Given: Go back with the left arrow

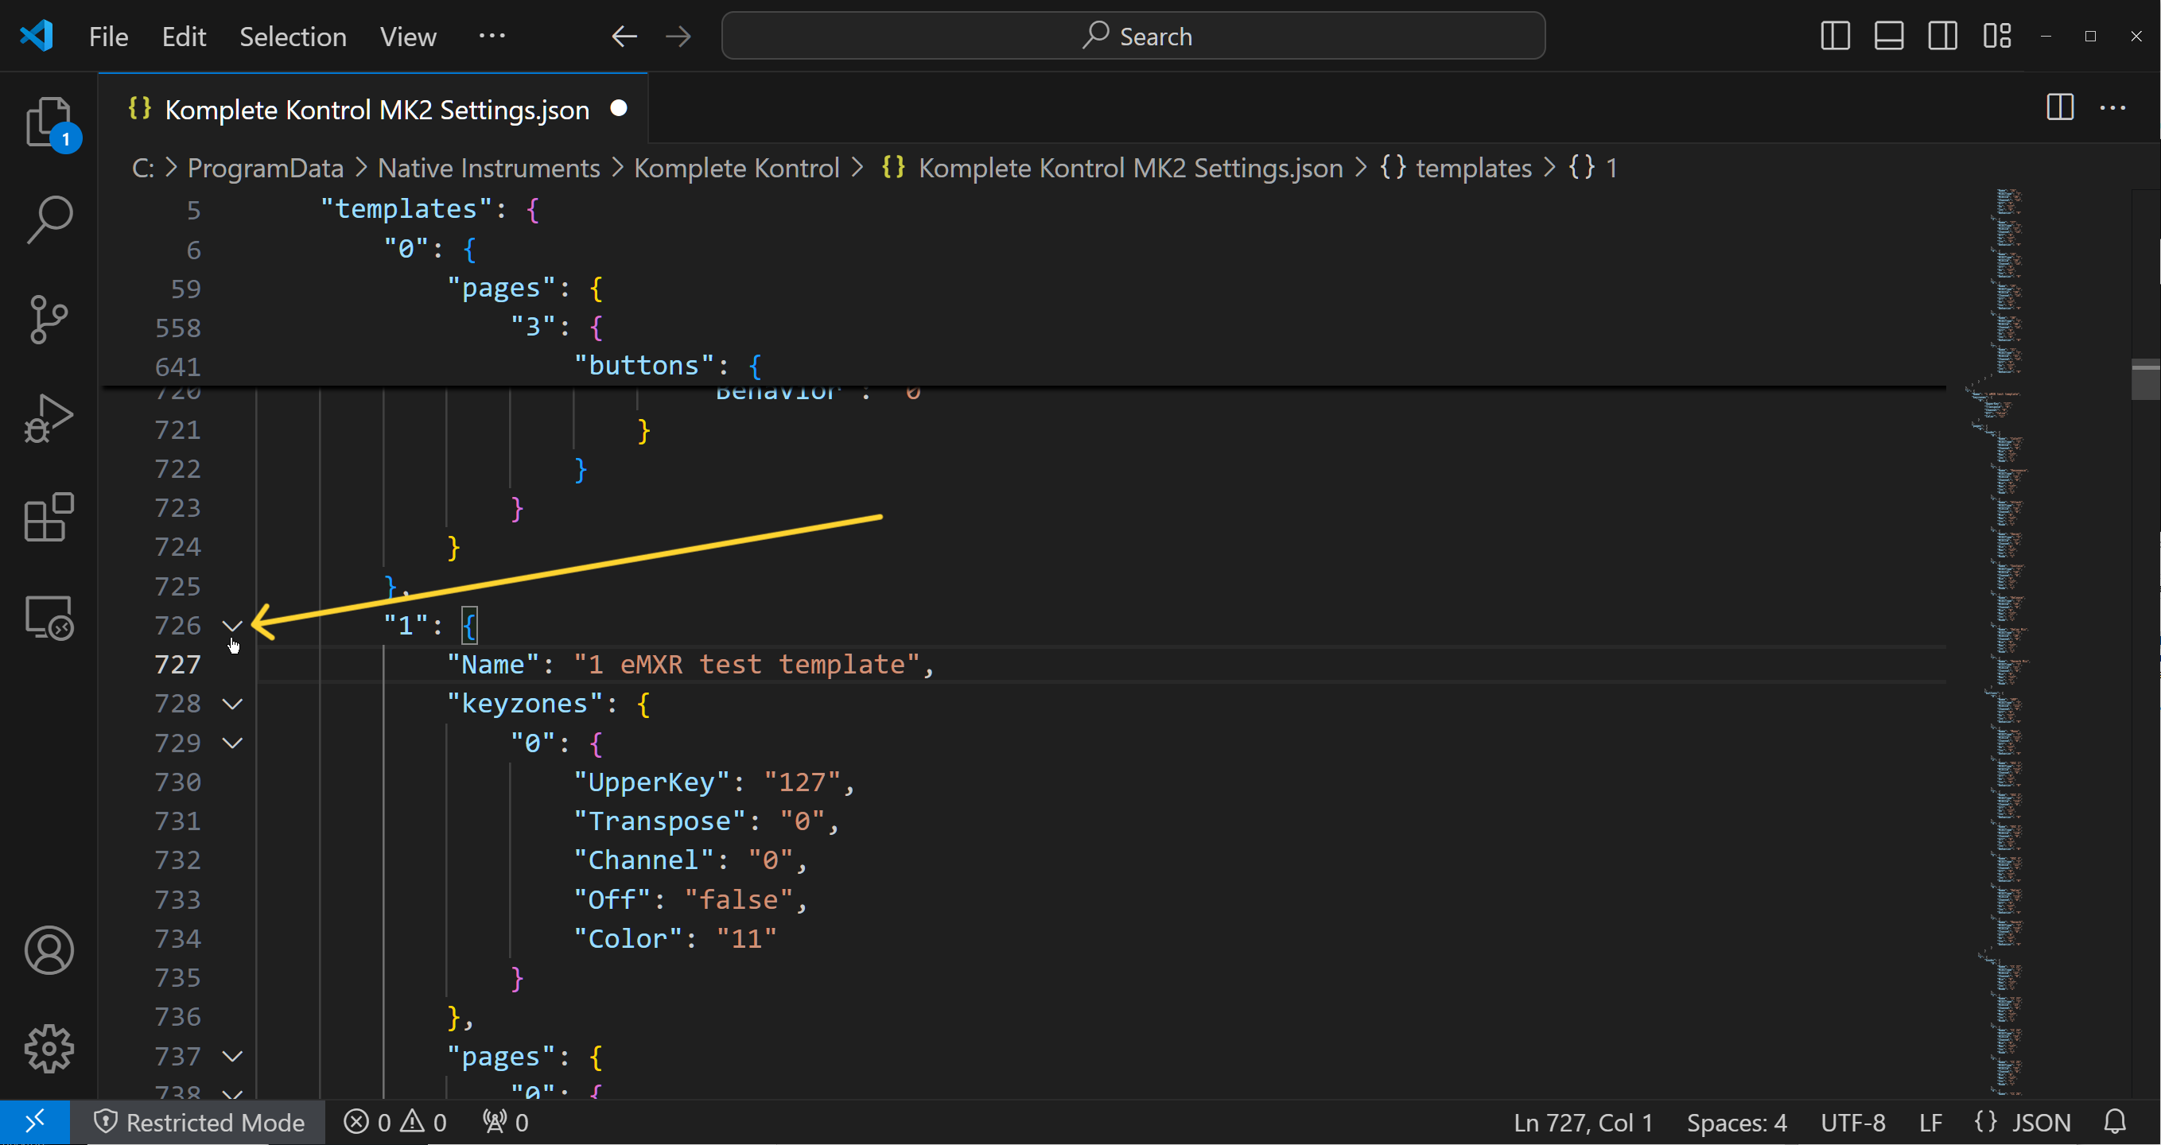Looking at the screenshot, I should click(x=624, y=36).
